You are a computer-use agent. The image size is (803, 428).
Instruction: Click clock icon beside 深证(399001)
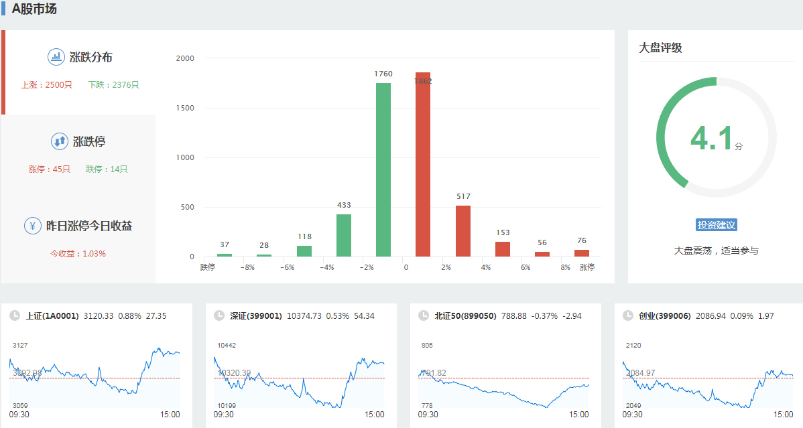pyautogui.click(x=219, y=315)
